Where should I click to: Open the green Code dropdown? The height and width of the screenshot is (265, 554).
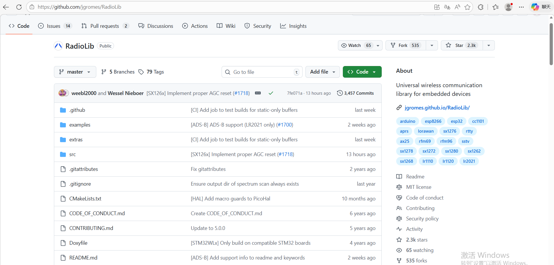click(x=362, y=72)
